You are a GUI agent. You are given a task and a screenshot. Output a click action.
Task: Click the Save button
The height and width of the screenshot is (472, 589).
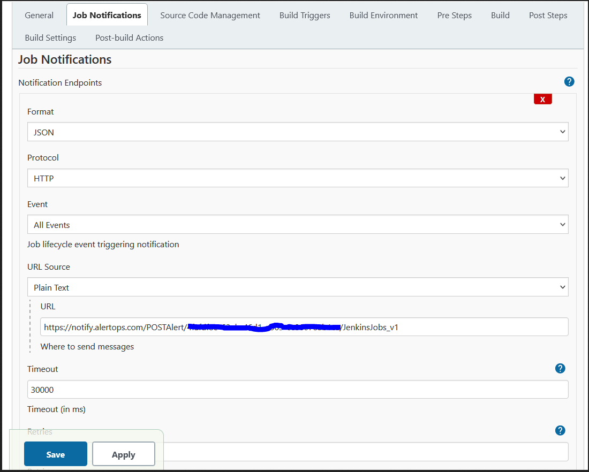pos(56,454)
